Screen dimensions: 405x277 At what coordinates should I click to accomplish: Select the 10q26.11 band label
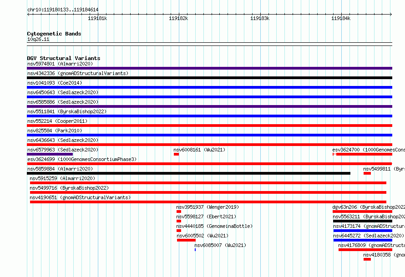(x=38, y=39)
